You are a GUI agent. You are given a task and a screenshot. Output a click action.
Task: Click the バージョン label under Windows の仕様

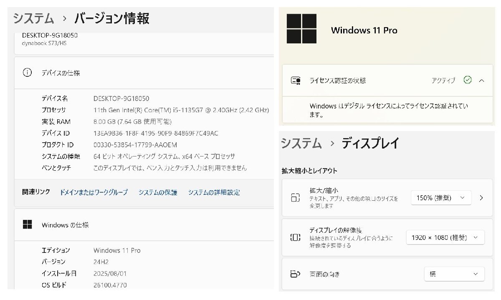[53, 262]
